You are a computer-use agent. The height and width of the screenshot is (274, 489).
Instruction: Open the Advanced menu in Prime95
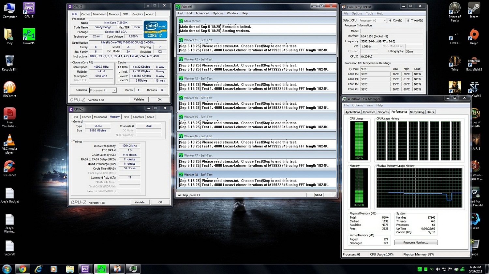[202, 13]
